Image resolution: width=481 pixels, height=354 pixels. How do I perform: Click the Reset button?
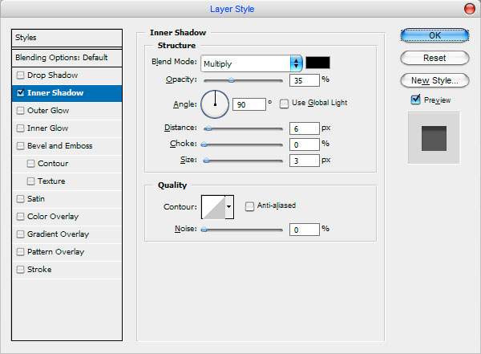[x=435, y=58]
